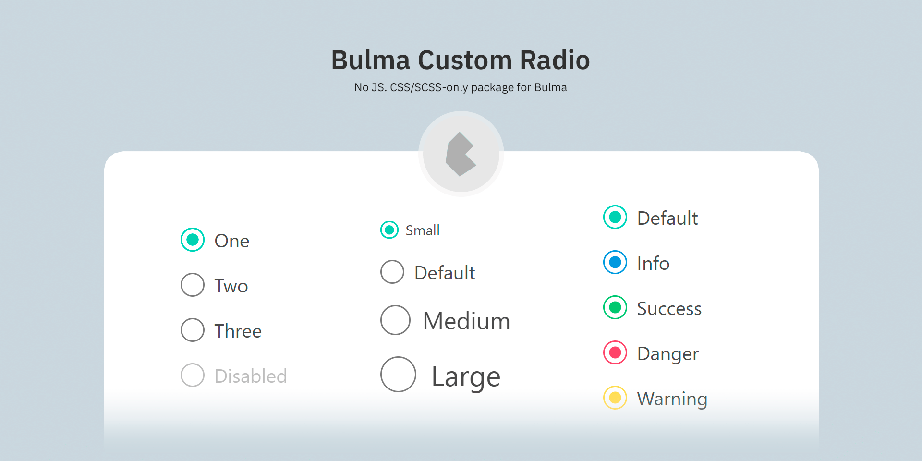Click the label text One
Image resolution: width=922 pixels, height=461 pixels.
[232, 240]
